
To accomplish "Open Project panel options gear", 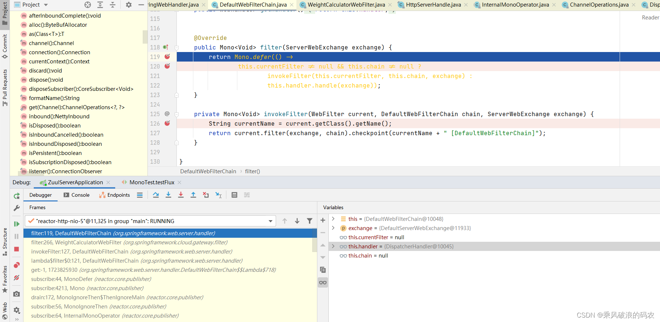I will [129, 5].
